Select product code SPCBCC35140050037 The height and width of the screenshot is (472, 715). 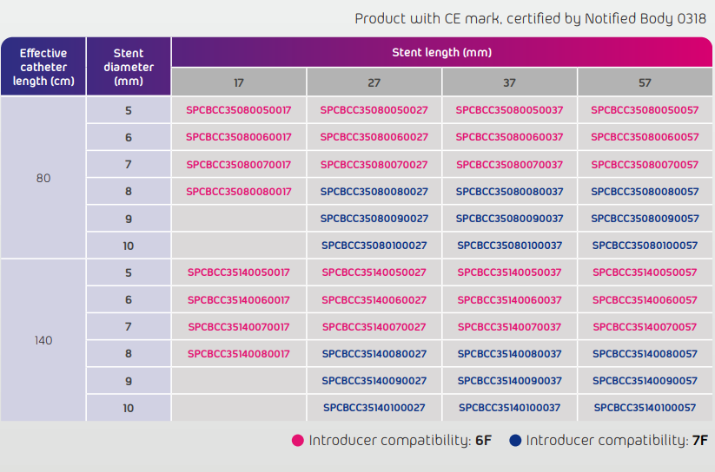point(509,272)
